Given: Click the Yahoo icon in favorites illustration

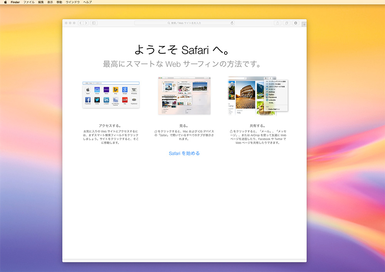Looking at the screenshot, I should click(x=106, y=90).
